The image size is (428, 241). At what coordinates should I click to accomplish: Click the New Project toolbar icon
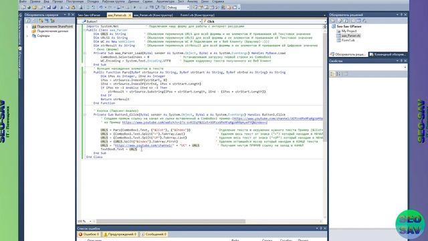pyautogui.click(x=23, y=7)
